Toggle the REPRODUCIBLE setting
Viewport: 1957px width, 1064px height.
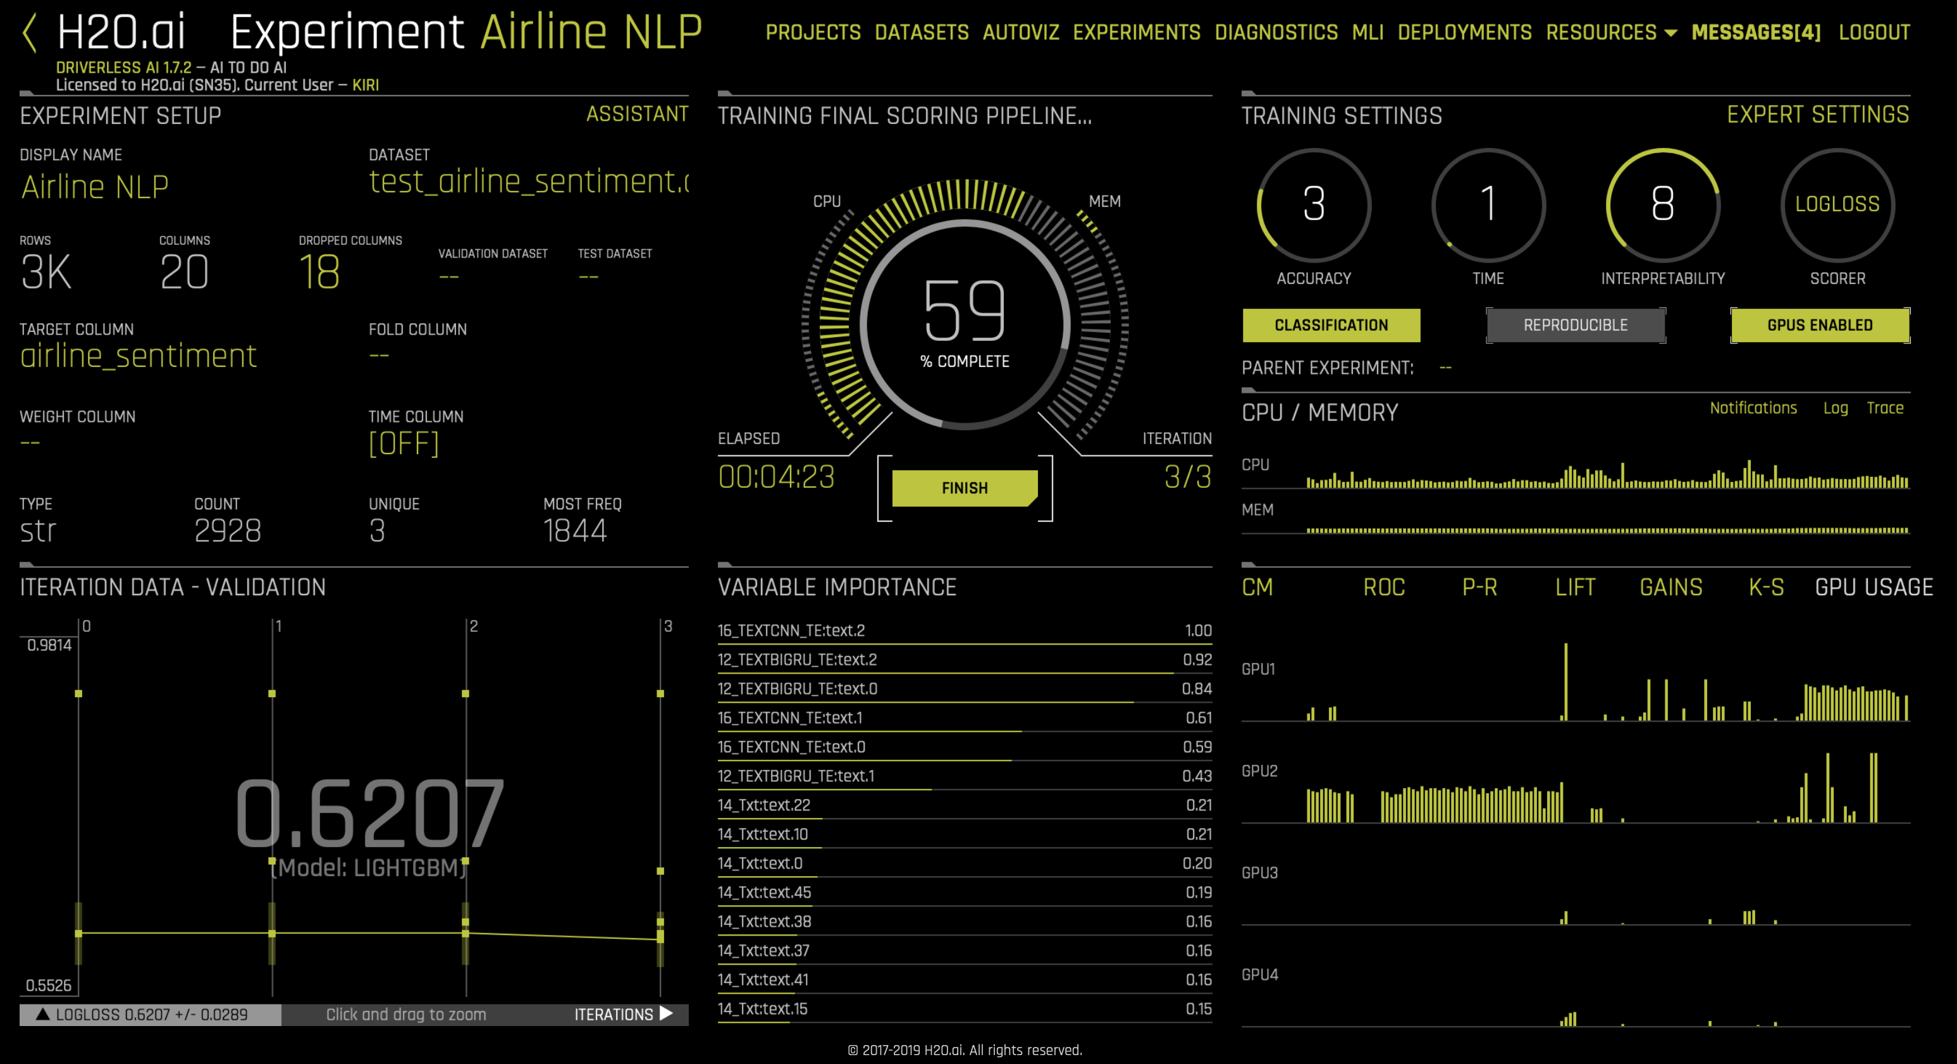tap(1575, 325)
